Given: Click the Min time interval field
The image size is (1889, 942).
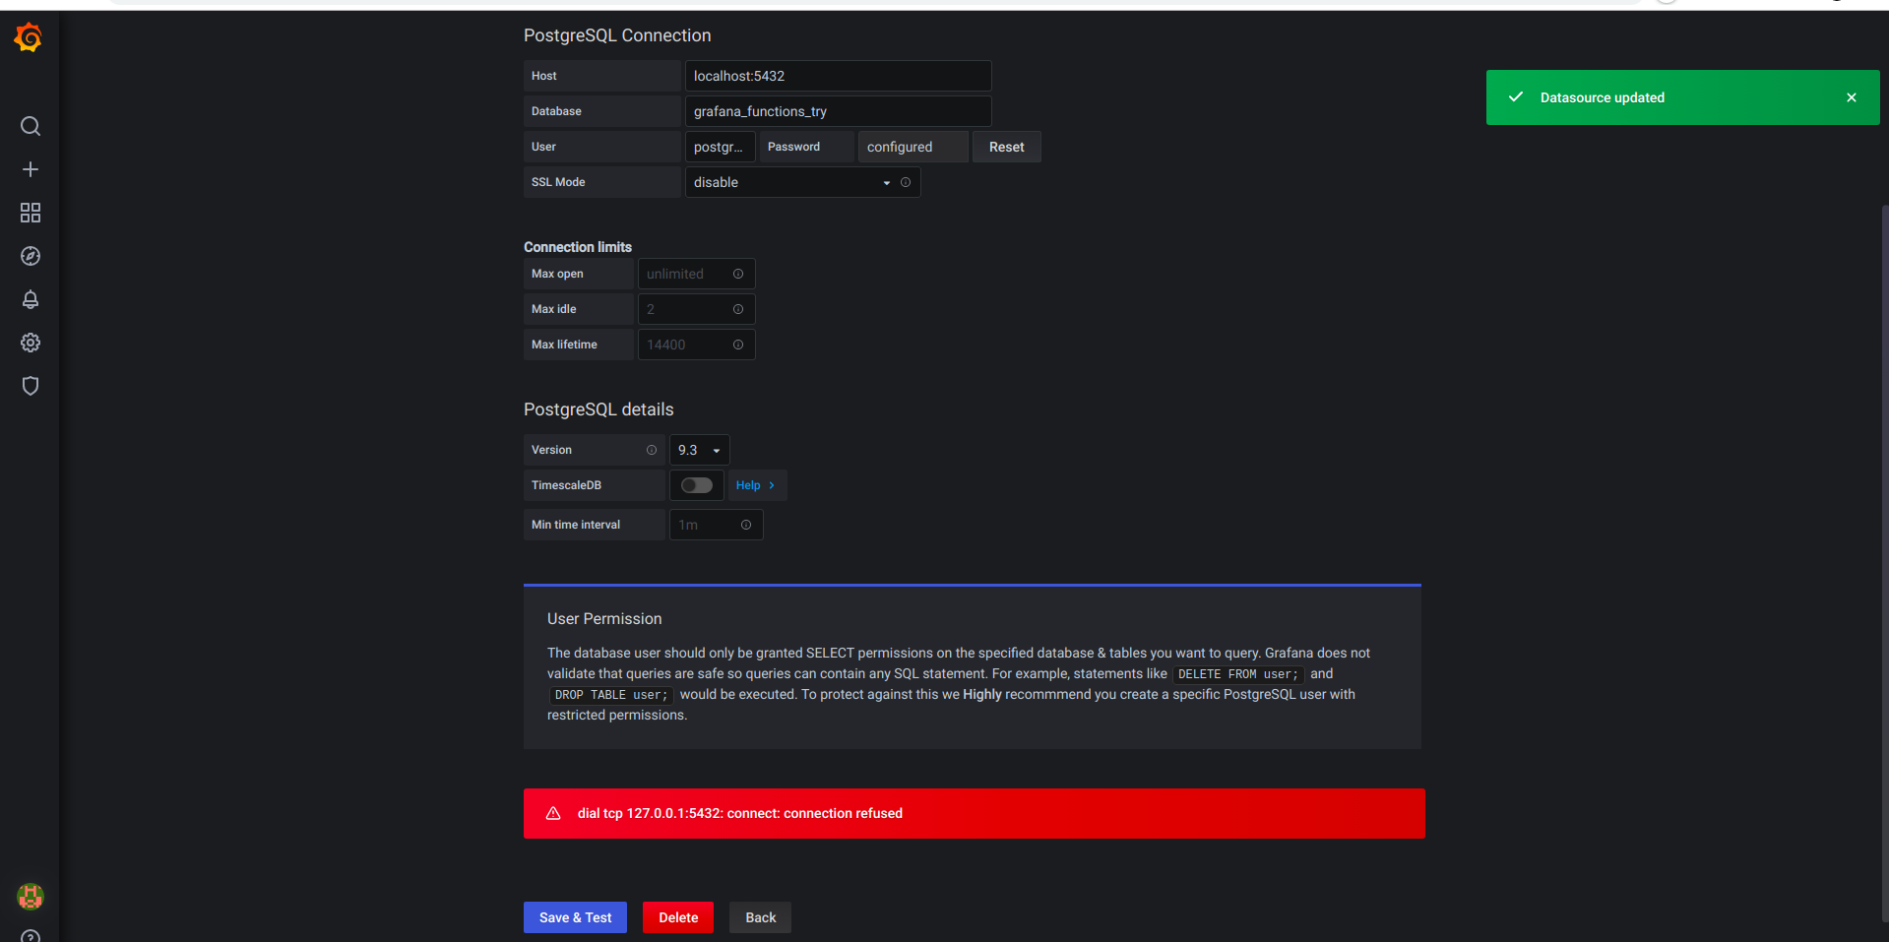Looking at the screenshot, I should 717,525.
